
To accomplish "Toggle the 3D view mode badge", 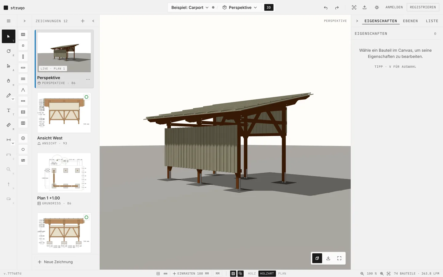I will 269,7.
